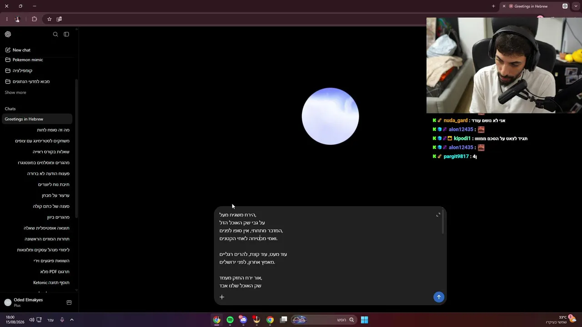Click the taskbar search box חפש

(x=324, y=320)
